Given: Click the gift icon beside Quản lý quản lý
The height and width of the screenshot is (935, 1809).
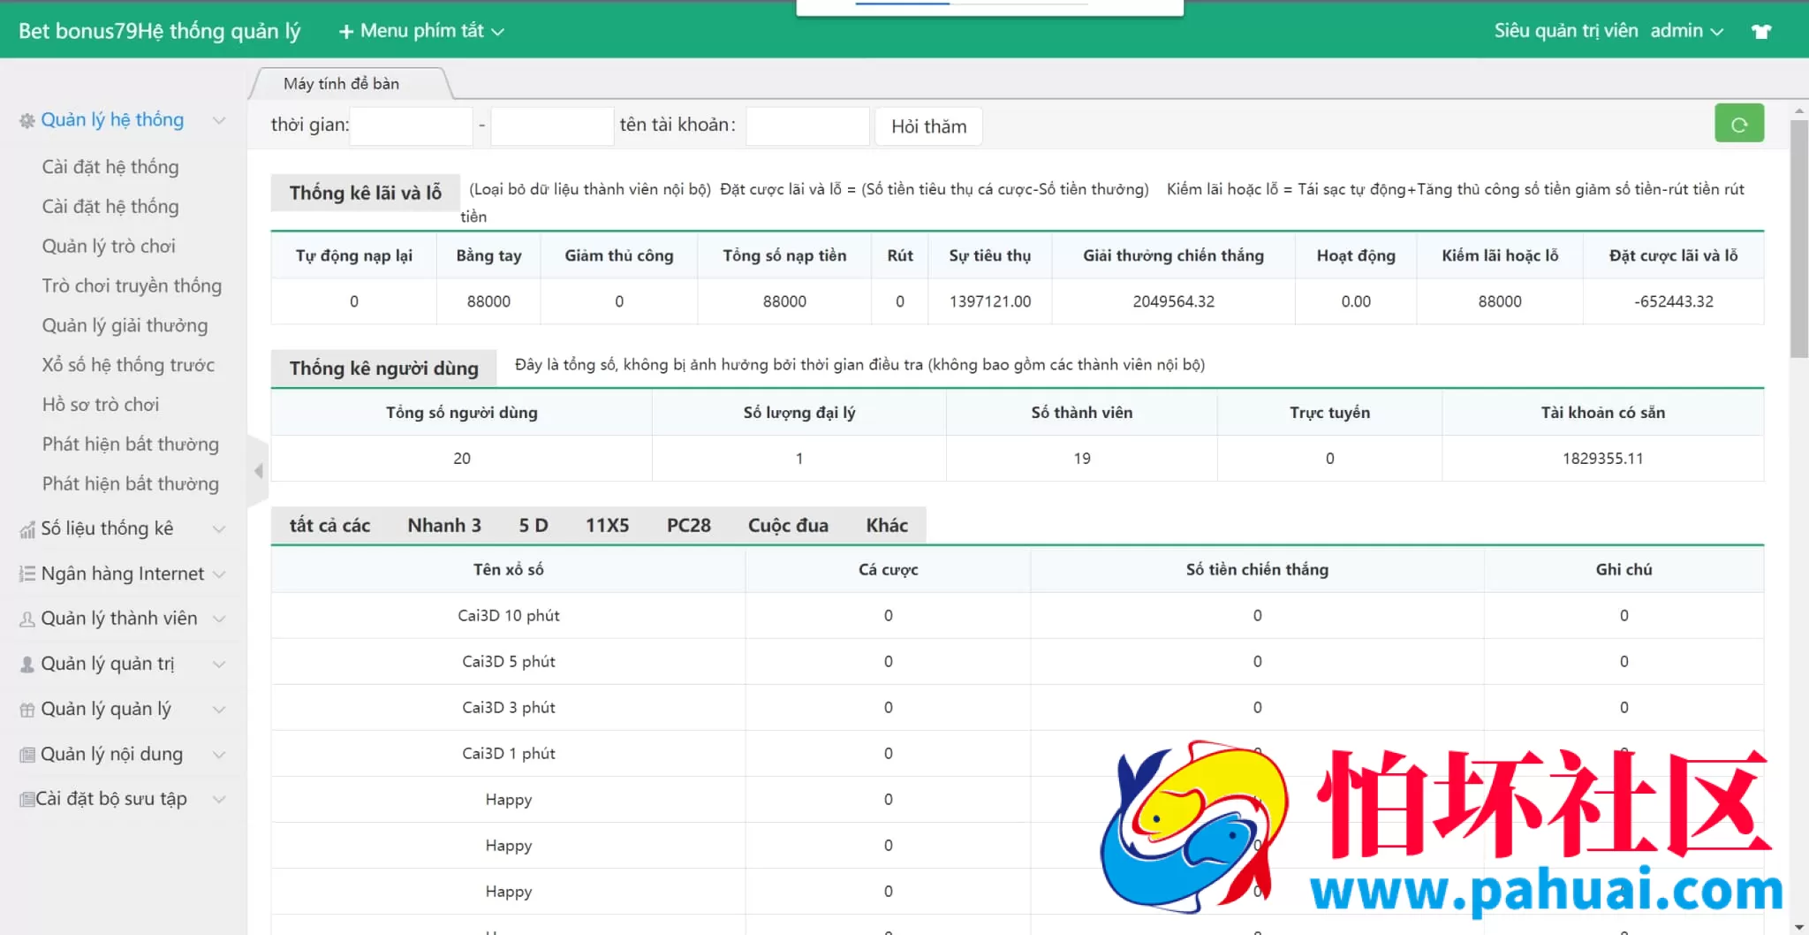Looking at the screenshot, I should [27, 710].
